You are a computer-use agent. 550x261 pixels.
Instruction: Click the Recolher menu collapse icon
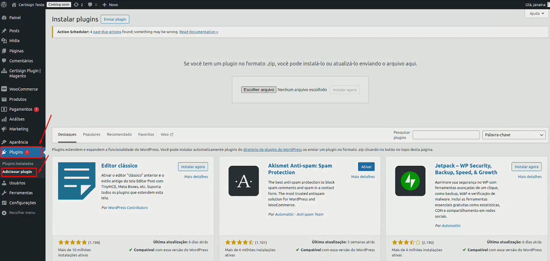(x=4, y=213)
